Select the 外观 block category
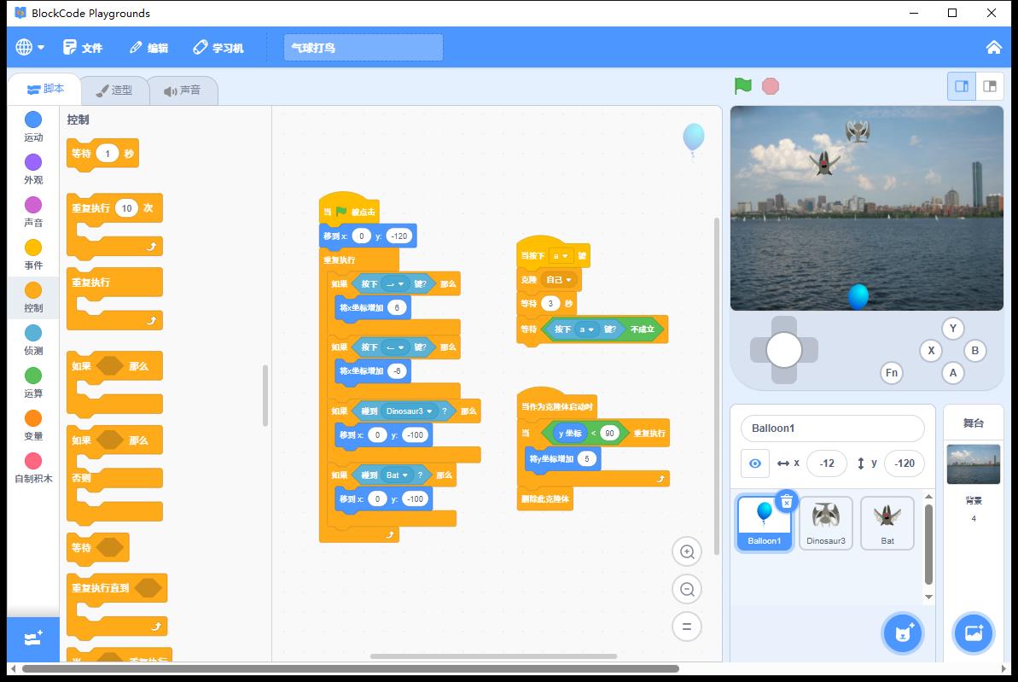1018x682 pixels. [33, 169]
